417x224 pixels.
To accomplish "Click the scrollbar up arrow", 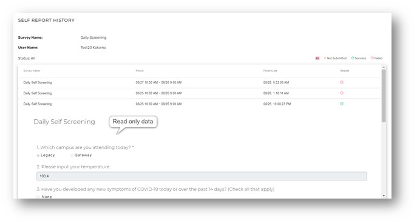I will click(384, 68).
